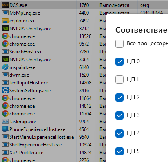Click the dwm.exe process icon
Image resolution: width=168 pixels, height=162 pixels.
[x=5, y=75]
